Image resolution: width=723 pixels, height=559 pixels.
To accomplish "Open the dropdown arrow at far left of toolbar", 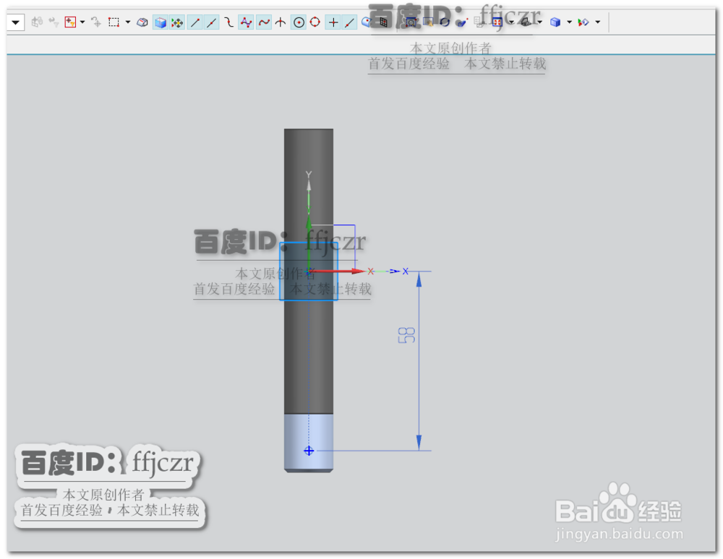I will (x=15, y=22).
